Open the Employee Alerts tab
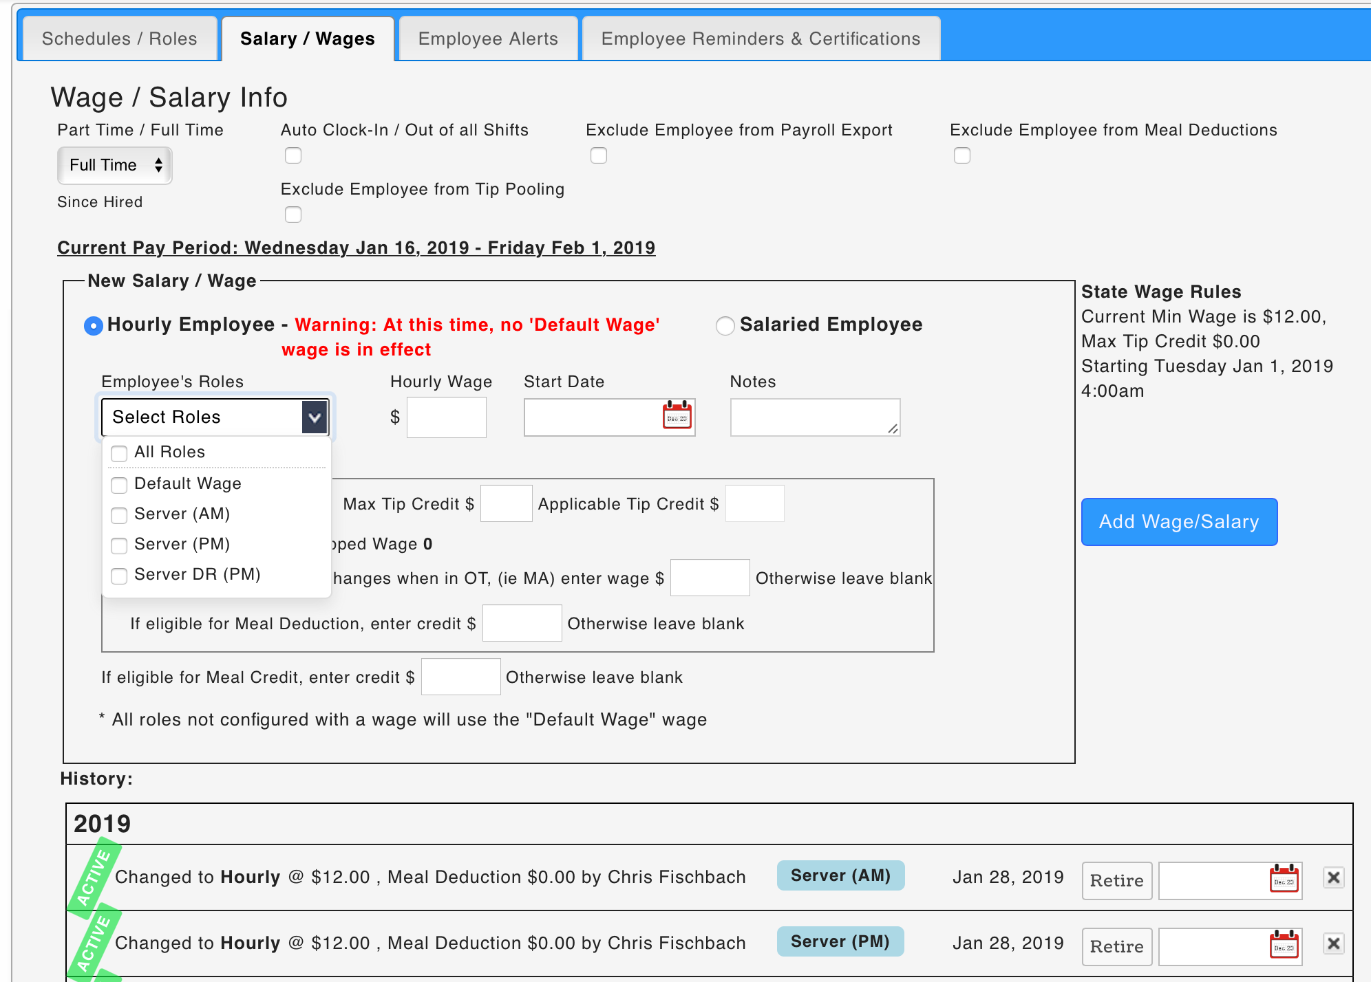The image size is (1371, 982). pos(488,39)
